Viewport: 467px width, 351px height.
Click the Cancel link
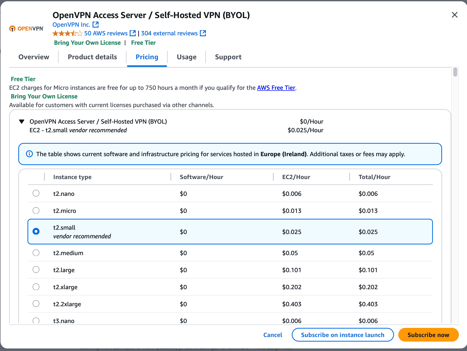[x=273, y=335]
